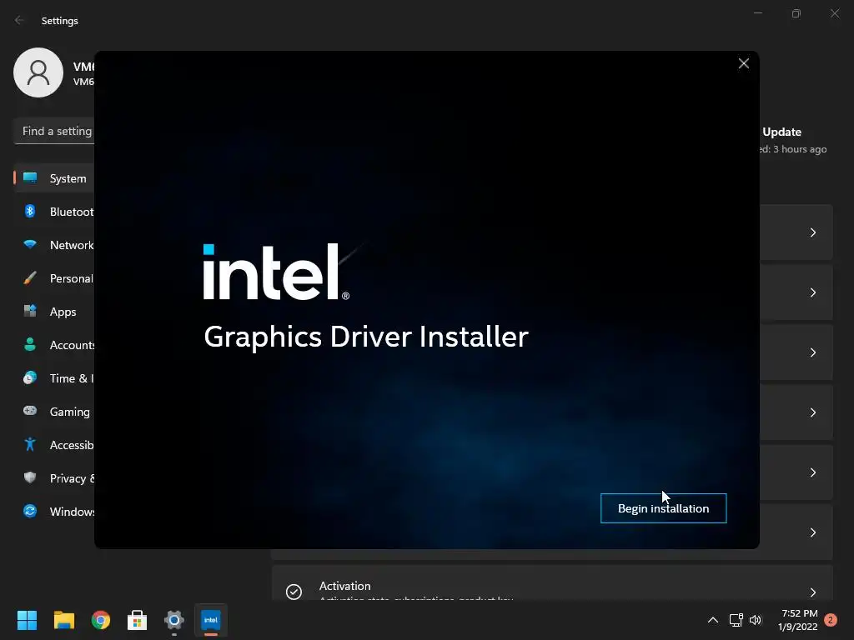This screenshot has height=640, width=854.
Task: Launch Google Chrome from taskbar
Action: pos(101,620)
